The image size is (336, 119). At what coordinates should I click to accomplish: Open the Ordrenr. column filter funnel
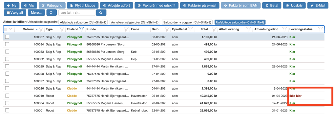(41, 29)
